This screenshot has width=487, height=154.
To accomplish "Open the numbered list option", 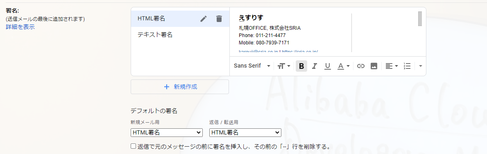I will point(407,66).
